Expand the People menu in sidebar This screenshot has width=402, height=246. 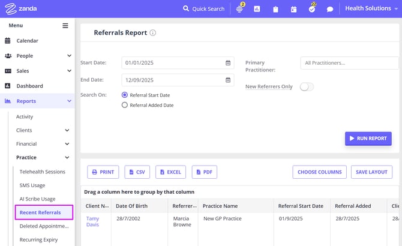pyautogui.click(x=37, y=56)
